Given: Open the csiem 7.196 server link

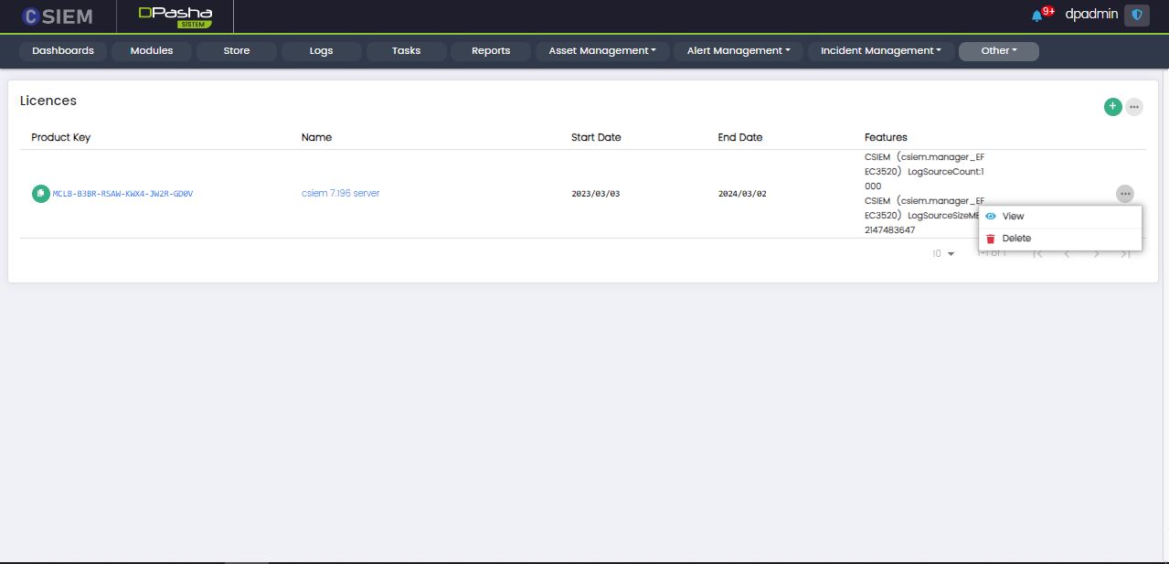Looking at the screenshot, I should coord(340,194).
